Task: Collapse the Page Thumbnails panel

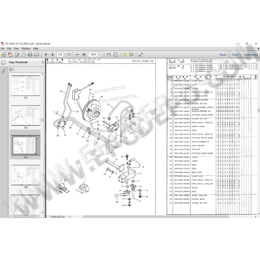Action: [43, 62]
